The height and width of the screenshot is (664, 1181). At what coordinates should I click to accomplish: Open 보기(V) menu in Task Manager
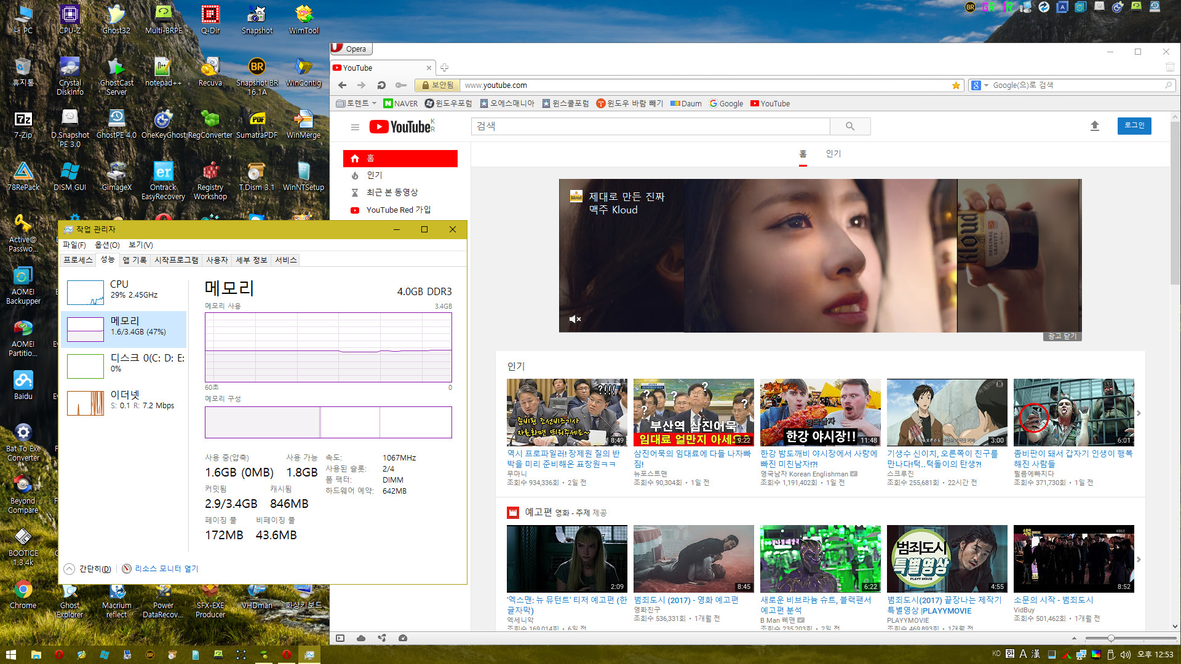141,245
